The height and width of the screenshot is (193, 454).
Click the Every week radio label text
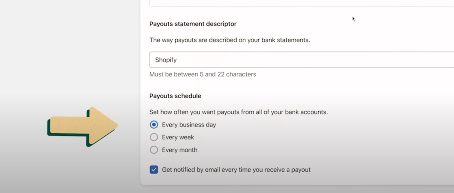[x=178, y=137]
